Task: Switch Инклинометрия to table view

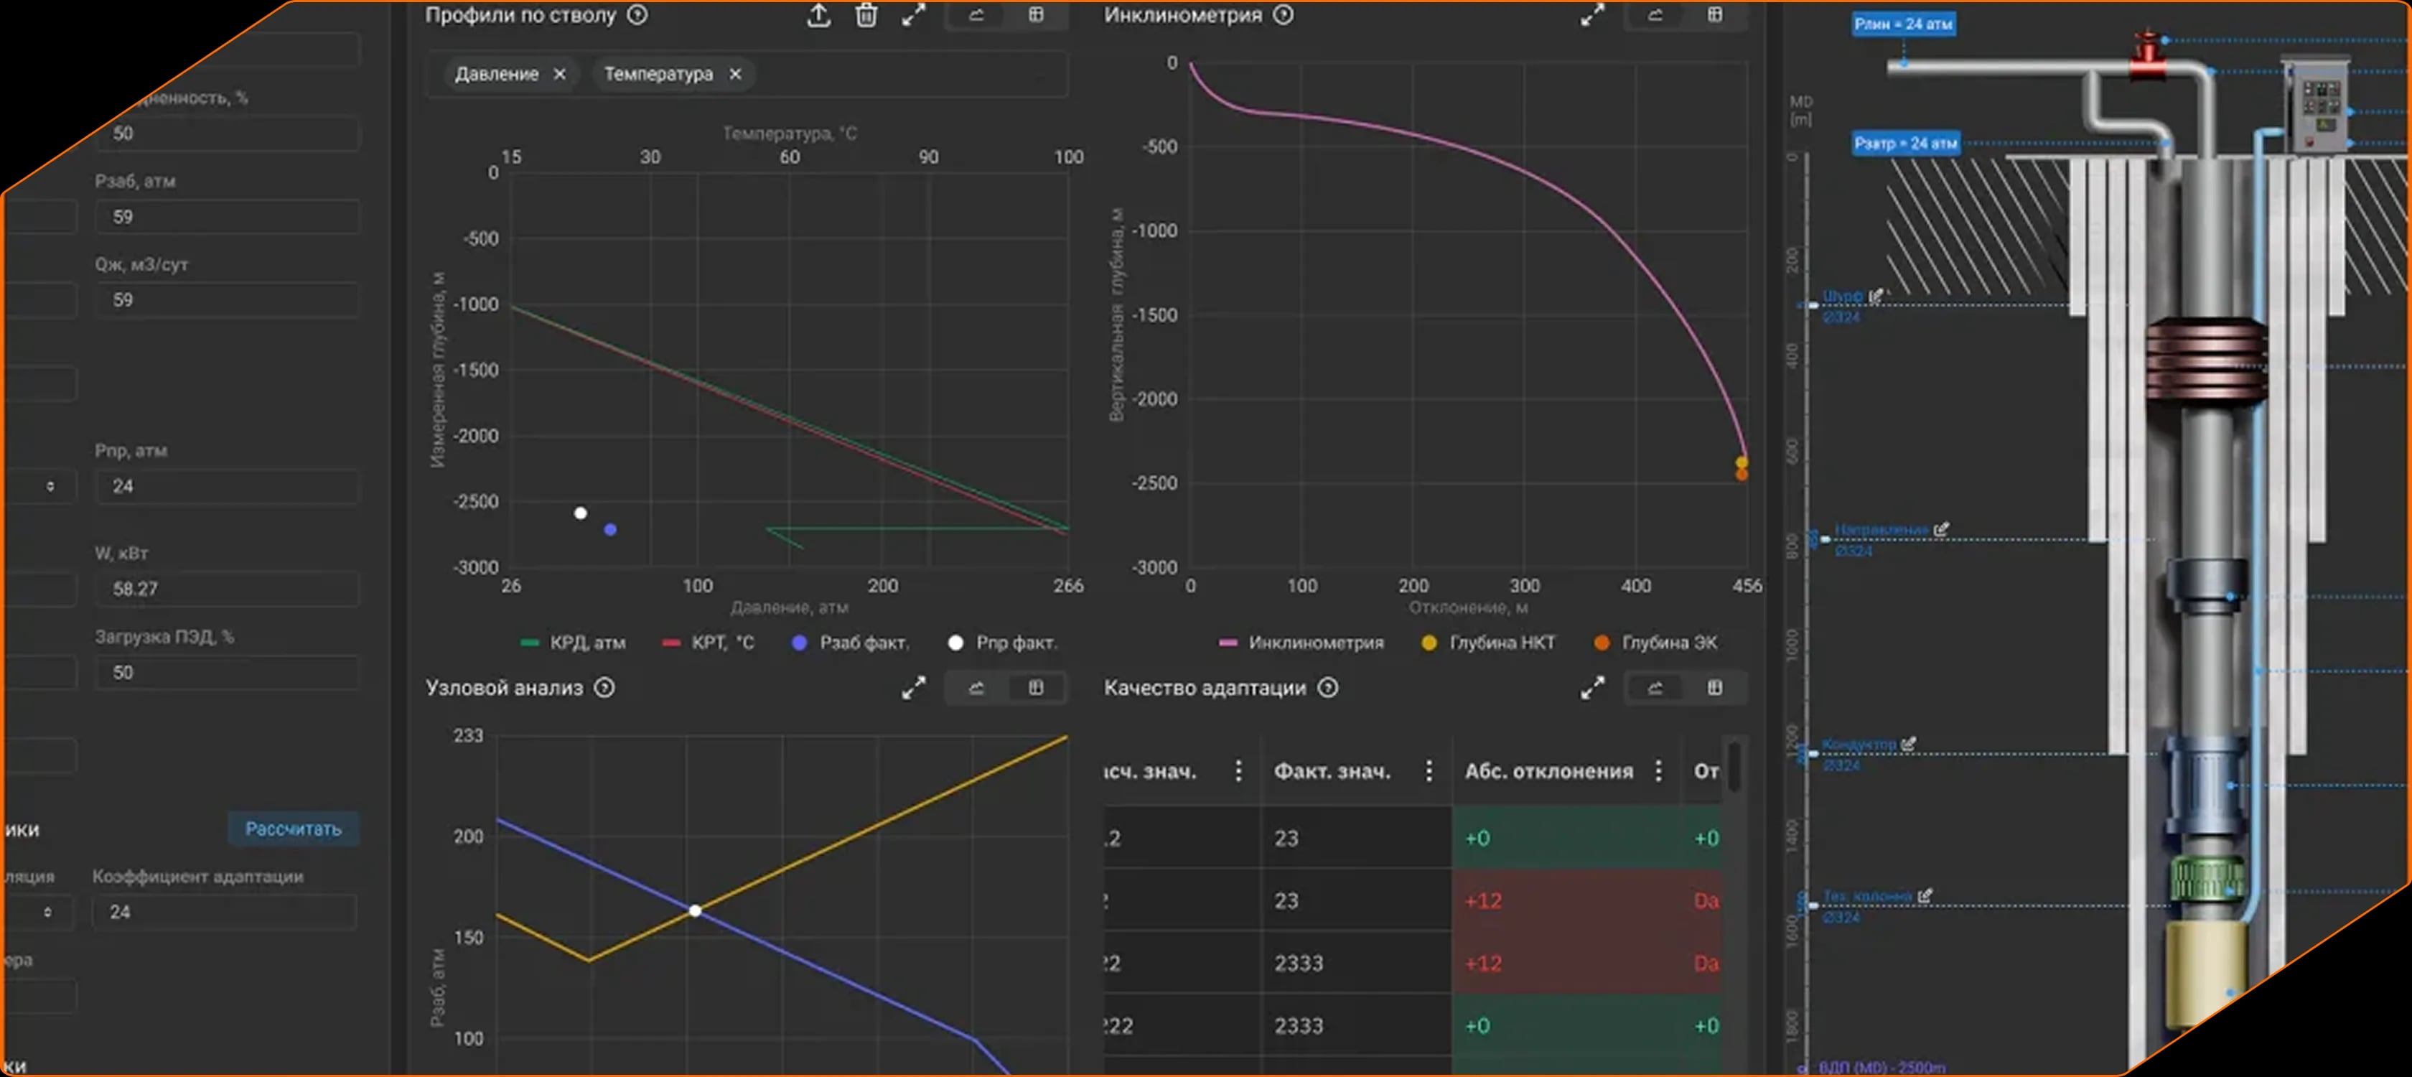Action: pyautogui.click(x=1714, y=15)
